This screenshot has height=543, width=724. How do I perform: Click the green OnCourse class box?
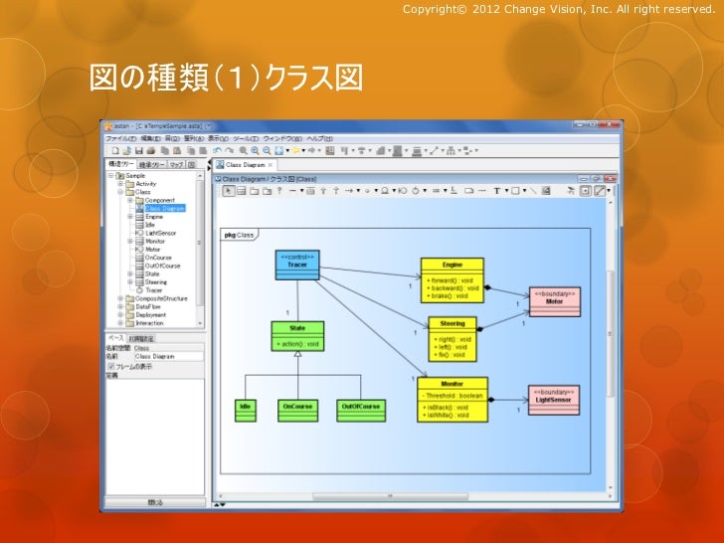click(x=297, y=411)
